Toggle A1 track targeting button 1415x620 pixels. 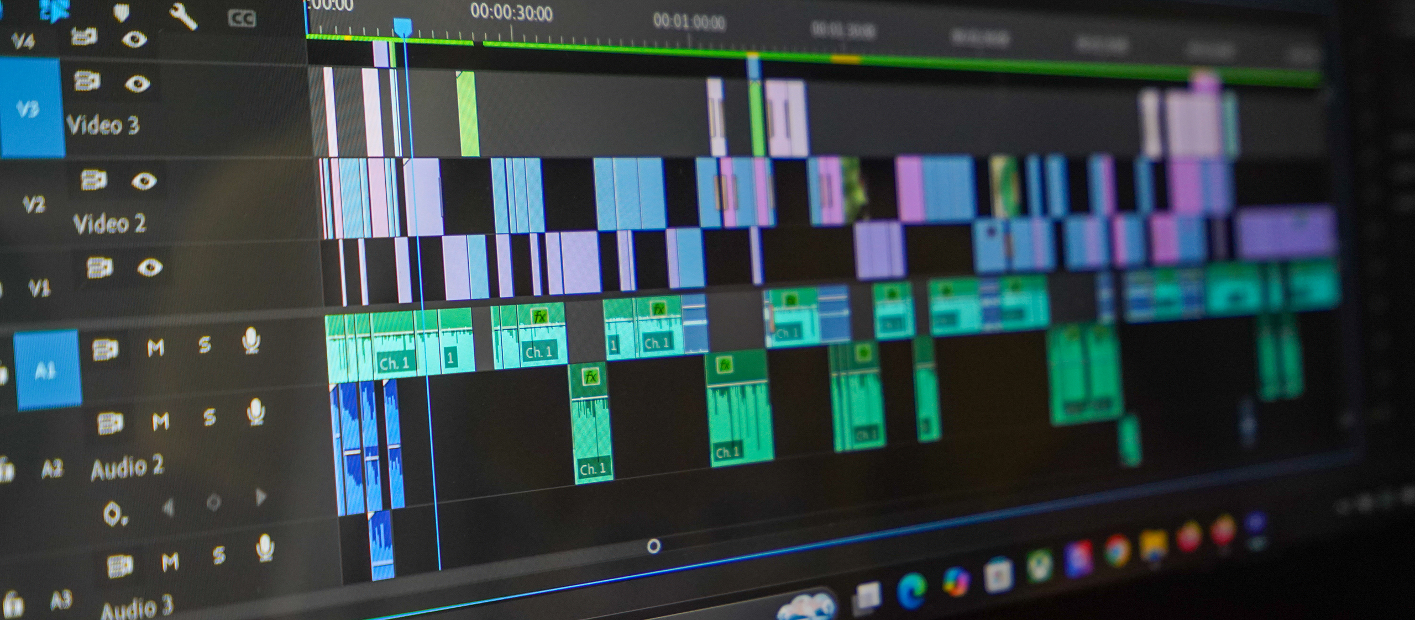pyautogui.click(x=48, y=370)
